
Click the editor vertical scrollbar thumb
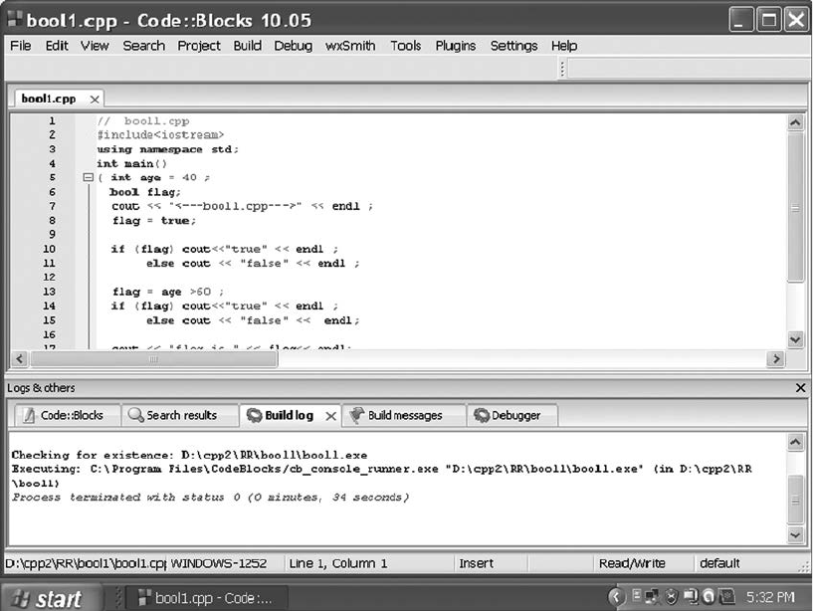[795, 207]
